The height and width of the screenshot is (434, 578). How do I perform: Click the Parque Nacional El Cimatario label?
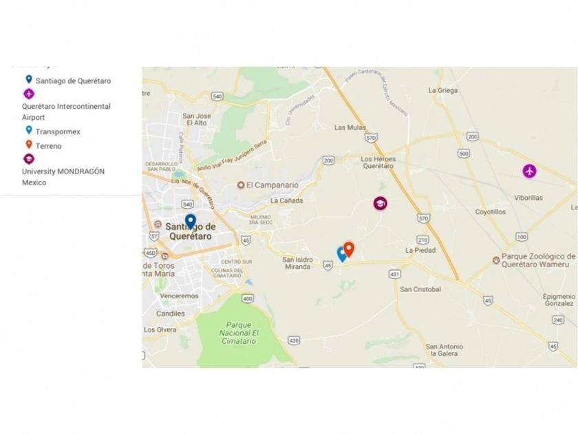pos(239,333)
